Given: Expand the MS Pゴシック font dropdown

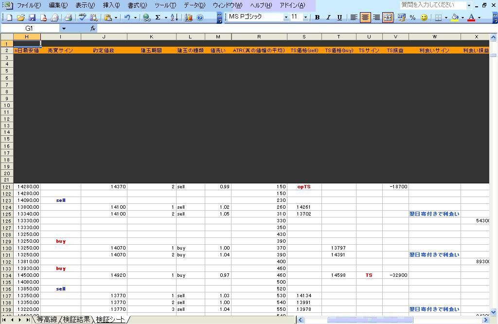Looking at the screenshot, I should (x=286, y=17).
